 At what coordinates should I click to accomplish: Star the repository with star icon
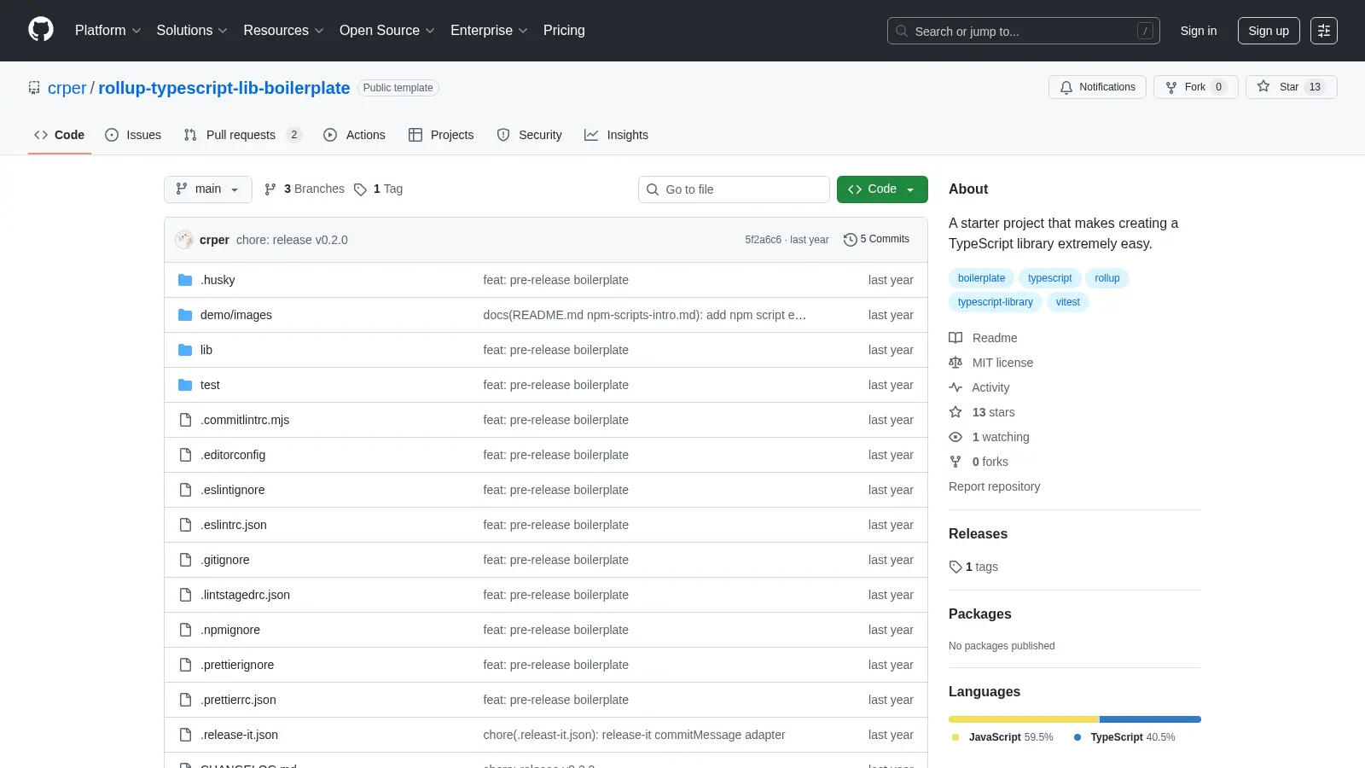(1263, 87)
